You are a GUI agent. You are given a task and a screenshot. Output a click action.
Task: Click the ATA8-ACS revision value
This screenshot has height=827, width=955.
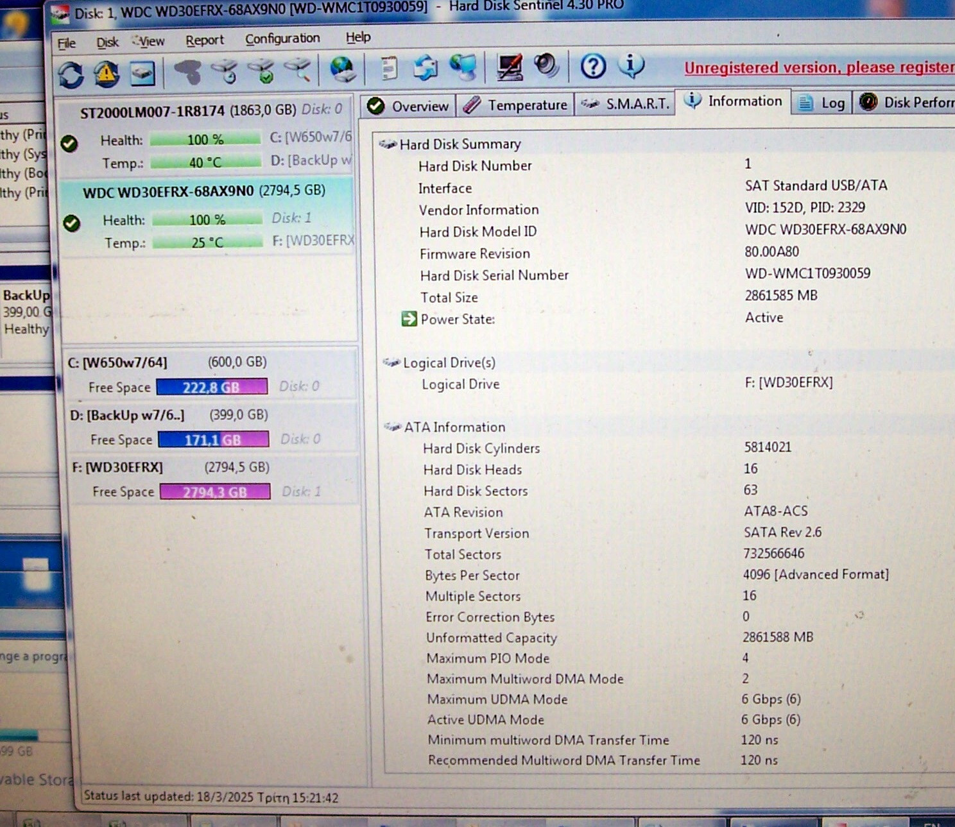[776, 511]
